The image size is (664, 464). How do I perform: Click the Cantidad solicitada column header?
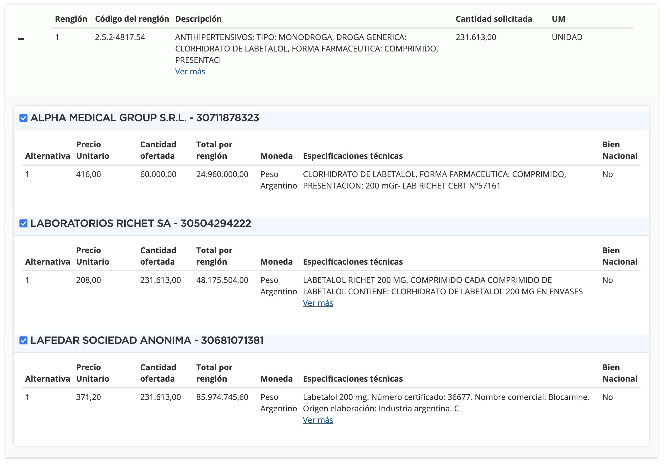point(494,19)
